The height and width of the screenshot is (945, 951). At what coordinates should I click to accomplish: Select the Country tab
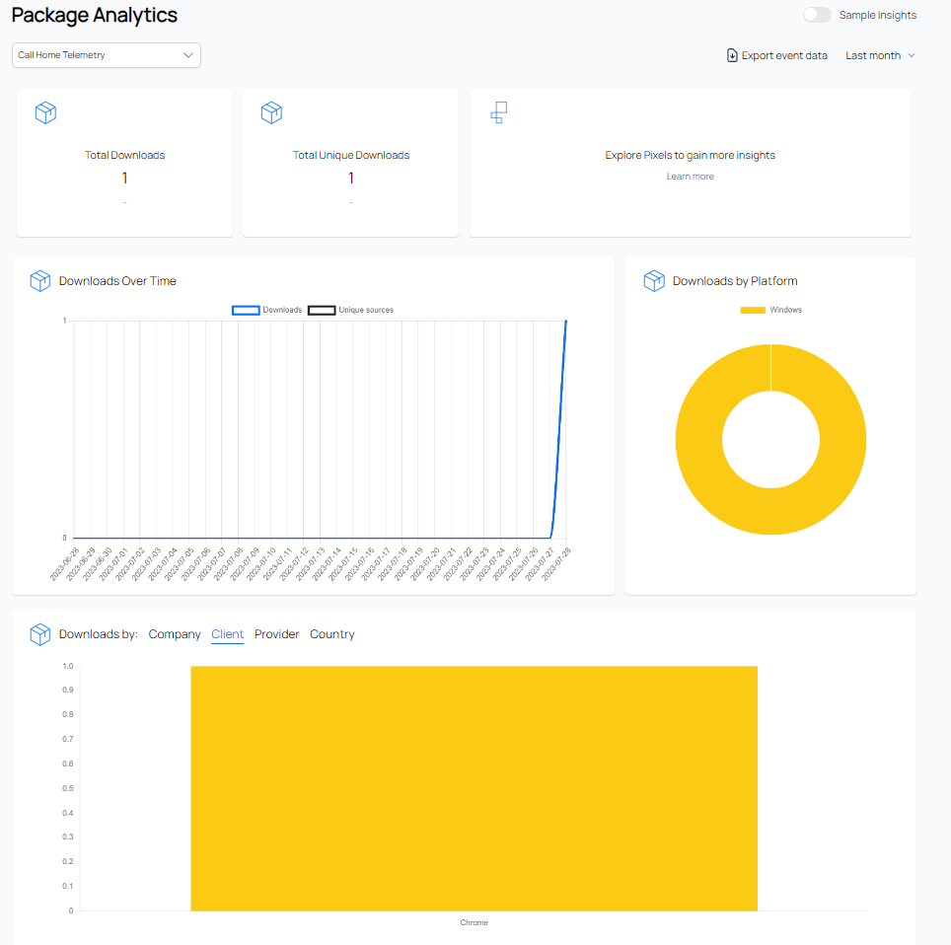(331, 634)
